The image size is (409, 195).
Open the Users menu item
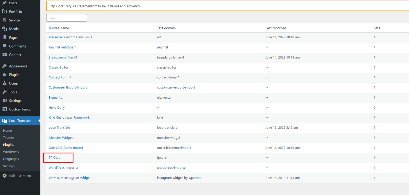(13, 84)
